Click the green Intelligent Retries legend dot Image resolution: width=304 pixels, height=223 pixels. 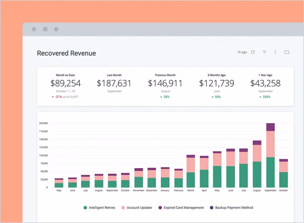[85, 208]
